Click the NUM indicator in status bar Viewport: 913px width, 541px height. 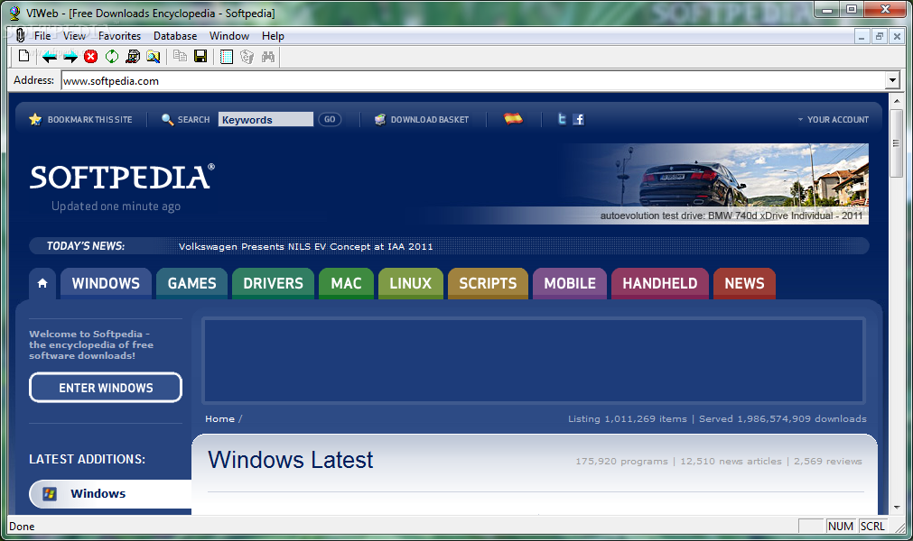(840, 526)
